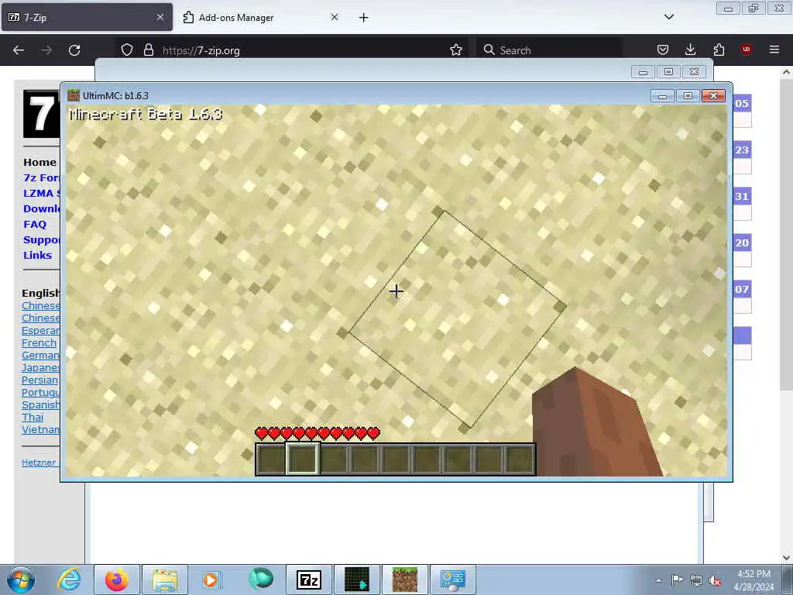Viewport: 793px width, 595px height.
Task: Switch to Firefox in the taskbar
Action: coord(116,580)
